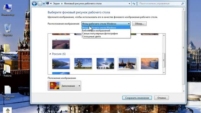Click the Экран breadcrumb
Image resolution: width=201 pixels, height=113 pixels.
pos(57,3)
